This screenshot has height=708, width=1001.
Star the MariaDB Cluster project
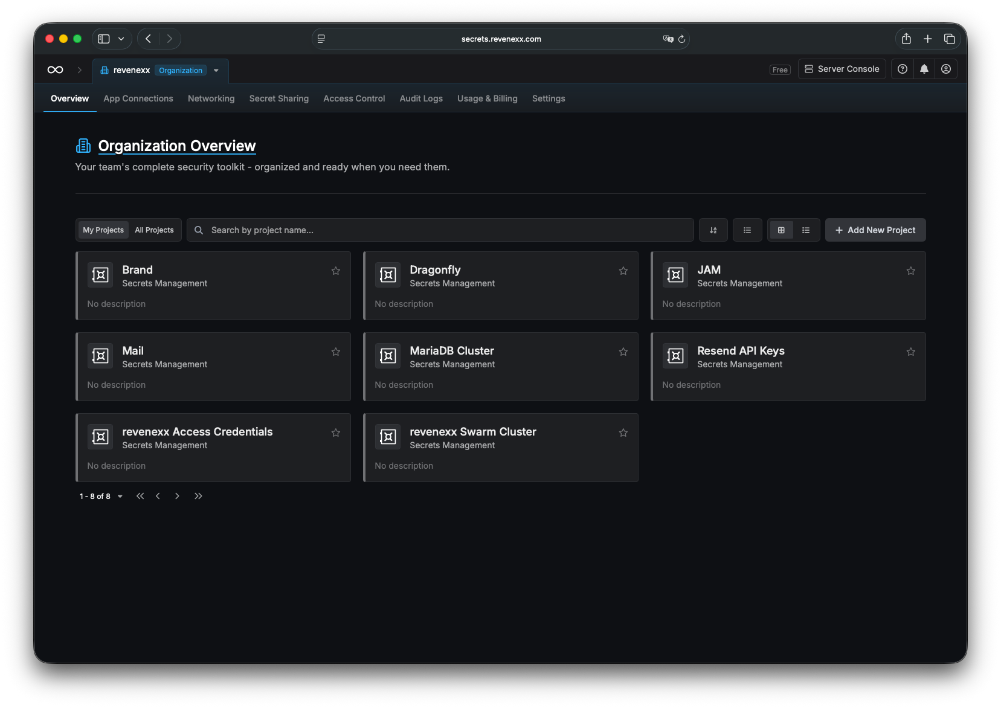(623, 352)
